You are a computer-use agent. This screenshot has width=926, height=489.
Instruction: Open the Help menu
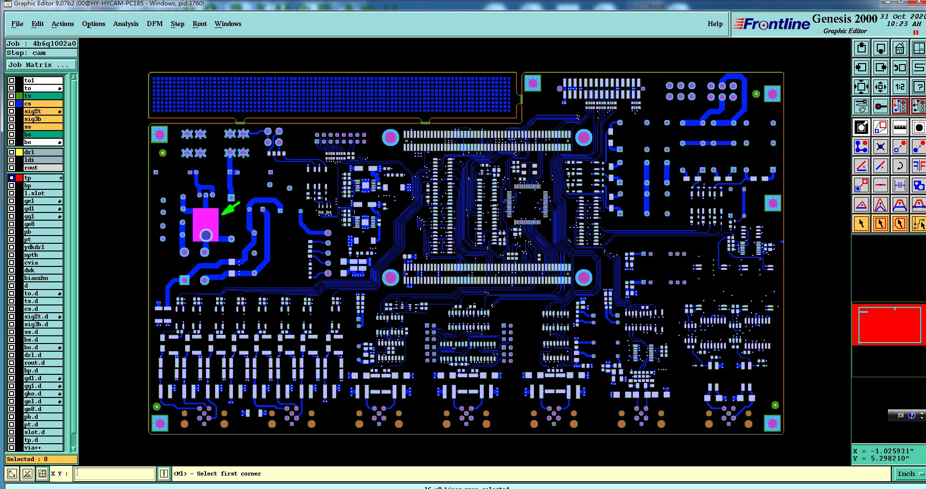[715, 24]
